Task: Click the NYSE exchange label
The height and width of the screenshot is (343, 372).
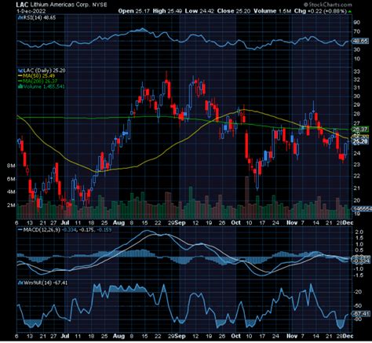Action: (100, 5)
